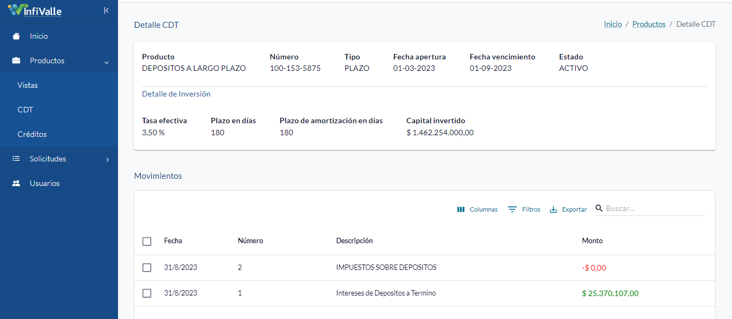Follow the Inicio breadcrumb link
This screenshot has height=319, width=732.
(613, 24)
